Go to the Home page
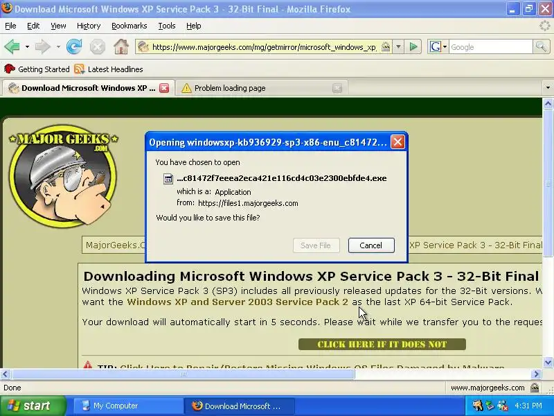The width and height of the screenshot is (554, 416). [x=120, y=46]
